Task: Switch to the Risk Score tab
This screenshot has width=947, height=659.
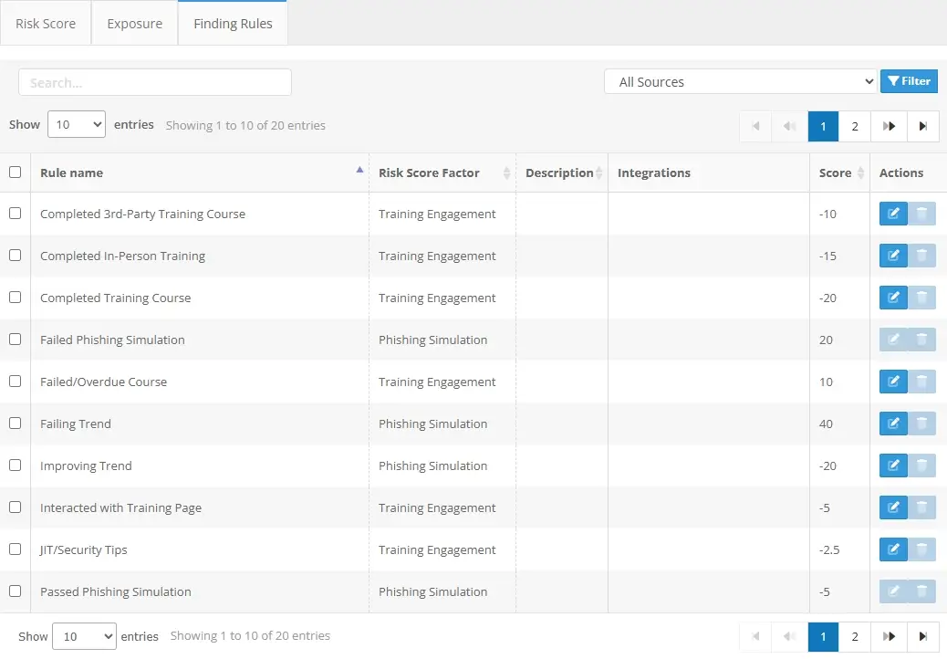Action: (46, 24)
